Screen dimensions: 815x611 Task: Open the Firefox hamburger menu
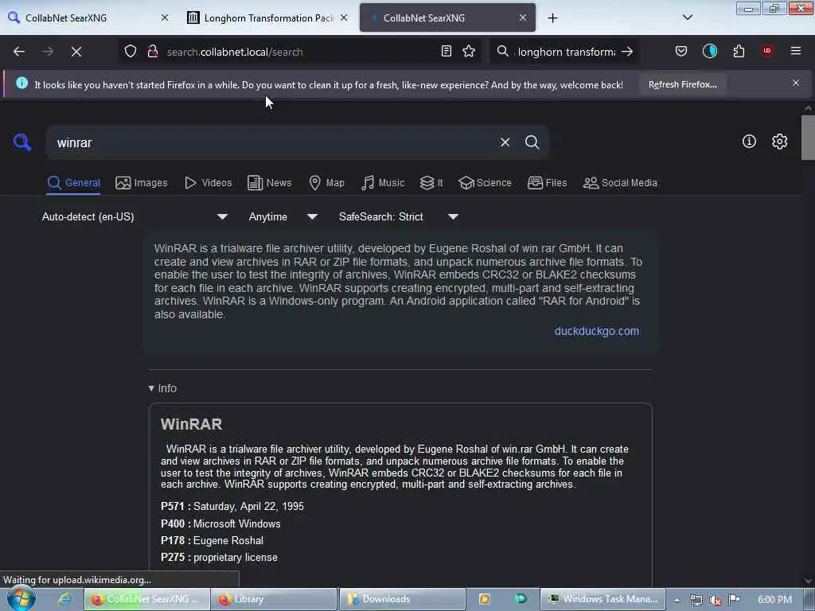[796, 51]
